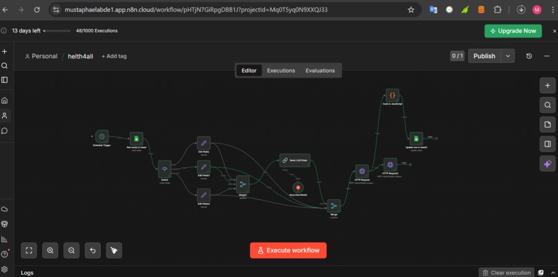The width and height of the screenshot is (558, 277).
Task: Clear the execution in Logs
Action: 506,273
